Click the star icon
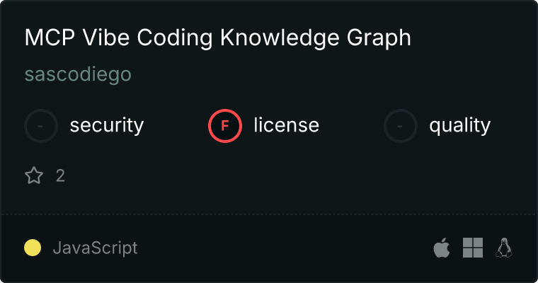This screenshot has width=538, height=283. [34, 176]
